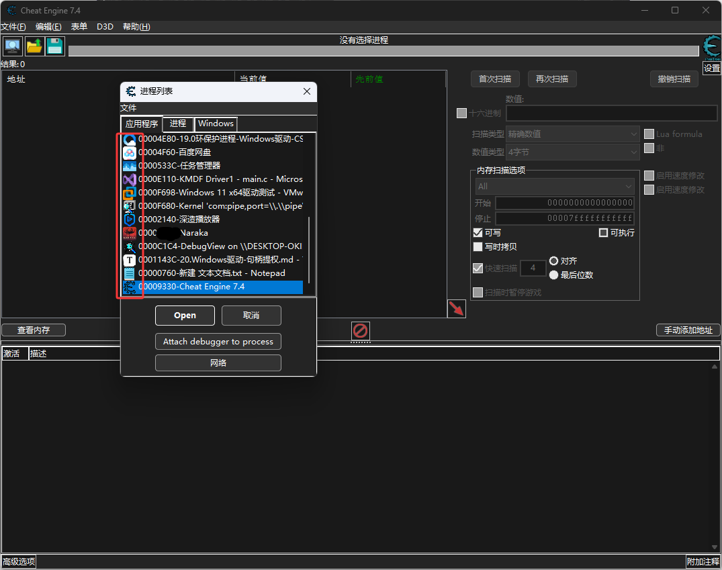722x570 pixels.
Task: Click the DebugView process icon
Action: 130,246
